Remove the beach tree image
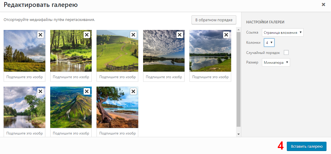Image resolution: width=331 pixels, height=154 pixels. [133, 91]
